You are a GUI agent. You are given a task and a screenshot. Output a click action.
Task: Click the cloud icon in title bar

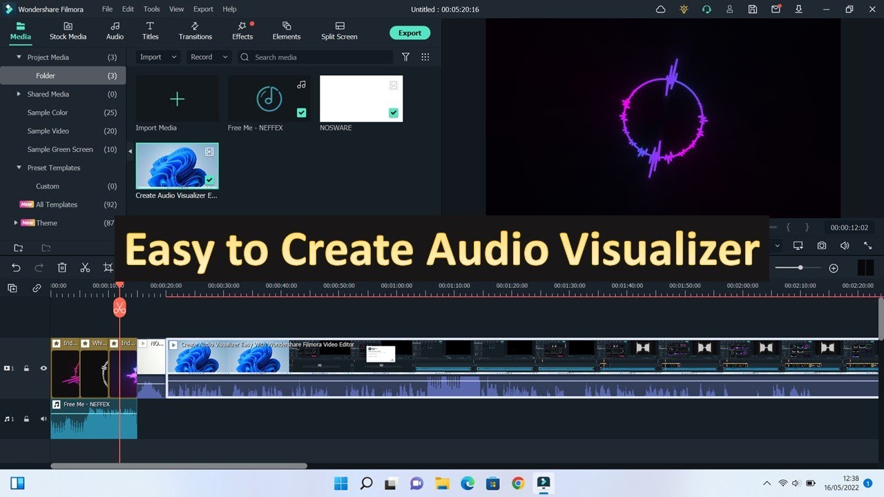click(660, 10)
